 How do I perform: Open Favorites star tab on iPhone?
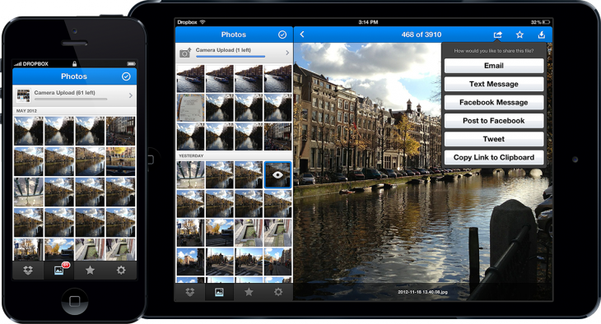pyautogui.click(x=90, y=271)
